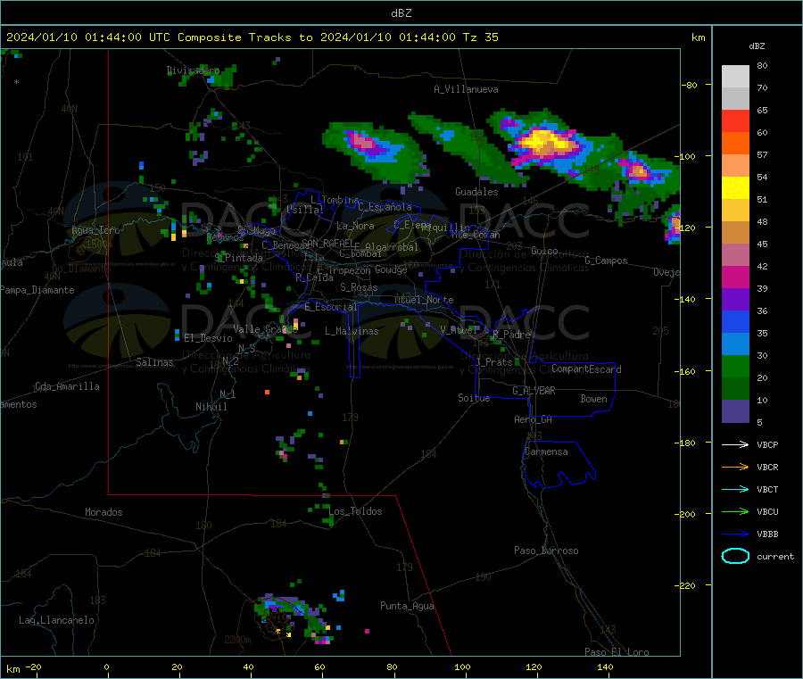Select the 70-80 dBZ light gray swatch
Viewport: 803px width, 679px height.
[735, 77]
